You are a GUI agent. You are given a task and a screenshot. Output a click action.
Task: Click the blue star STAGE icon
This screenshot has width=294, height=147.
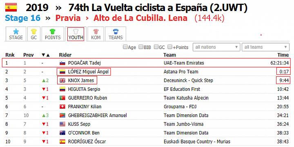coord(16,31)
